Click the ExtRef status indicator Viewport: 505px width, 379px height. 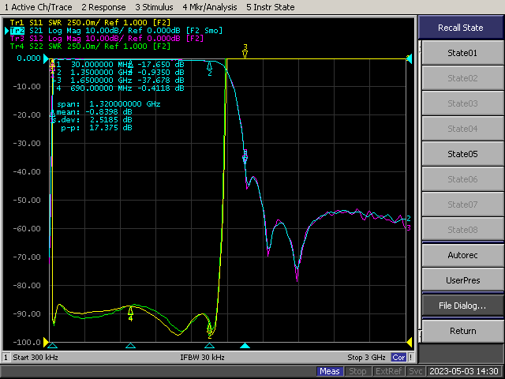[387, 371]
